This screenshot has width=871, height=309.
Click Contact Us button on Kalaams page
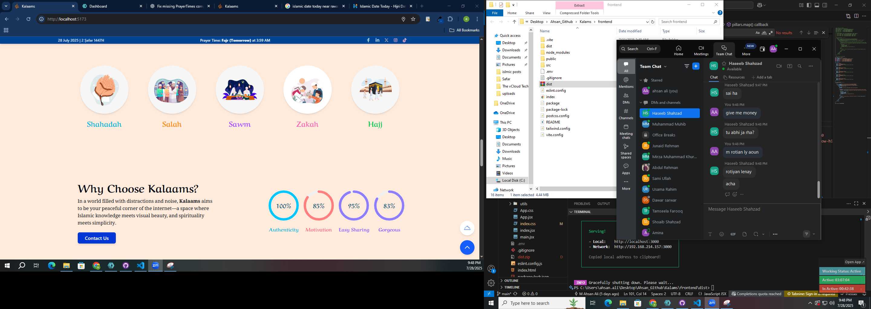97,238
